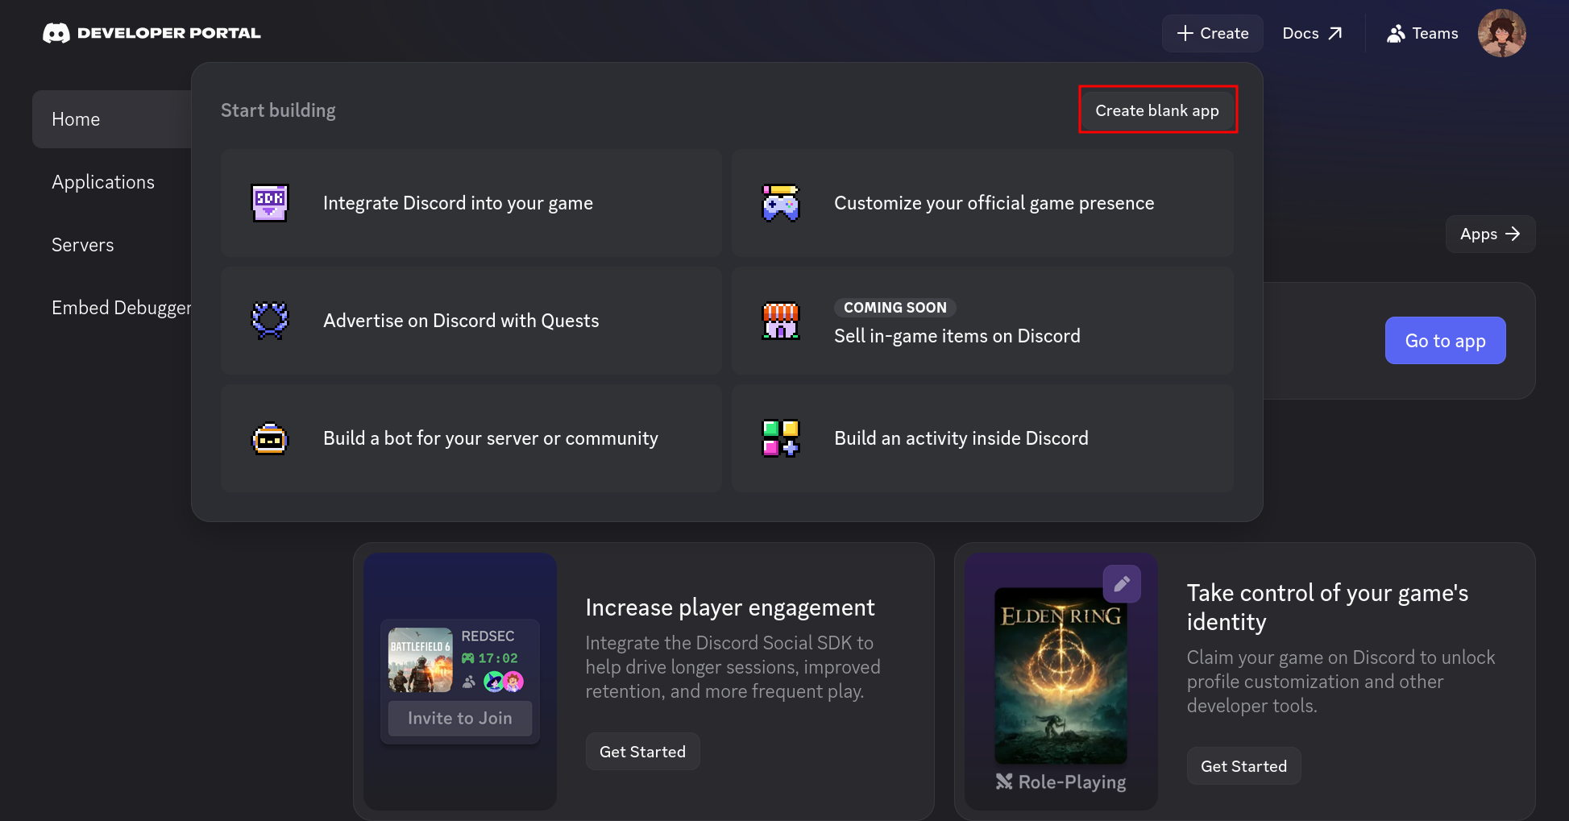Click the Battlefield 6 game thumbnail
This screenshot has height=821, width=1569.
click(421, 660)
